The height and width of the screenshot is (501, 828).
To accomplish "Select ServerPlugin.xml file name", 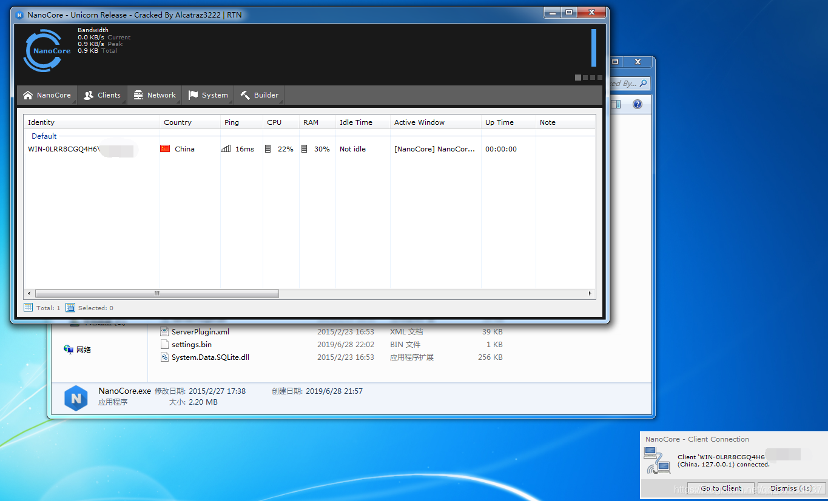I will [x=200, y=332].
